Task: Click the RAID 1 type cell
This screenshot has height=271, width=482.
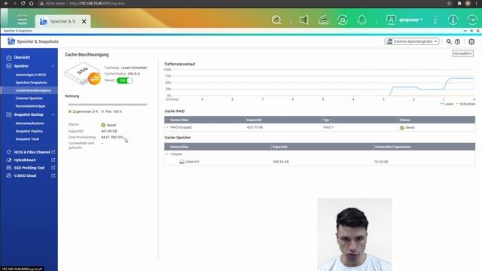Action: pyautogui.click(x=328, y=127)
